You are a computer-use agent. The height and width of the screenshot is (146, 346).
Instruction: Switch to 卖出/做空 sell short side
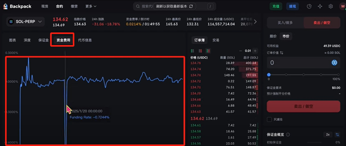[x=322, y=23]
